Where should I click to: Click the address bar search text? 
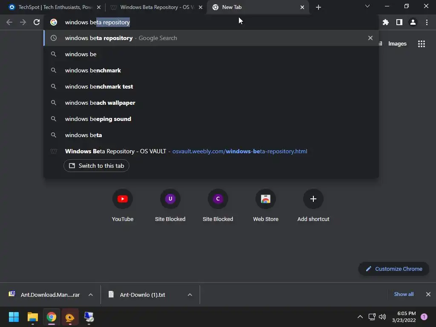[98, 22]
